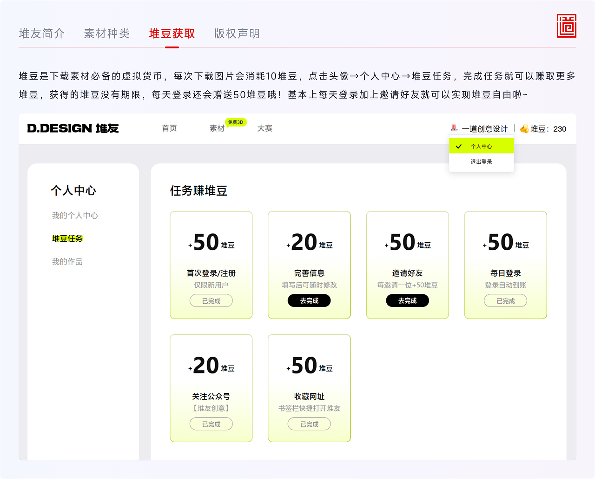The width and height of the screenshot is (595, 479).
Task: Open the 素材种类 tab
Action: tap(107, 33)
